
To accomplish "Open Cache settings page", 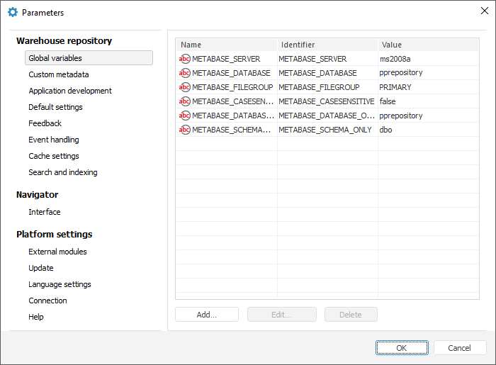I will tap(54, 156).
